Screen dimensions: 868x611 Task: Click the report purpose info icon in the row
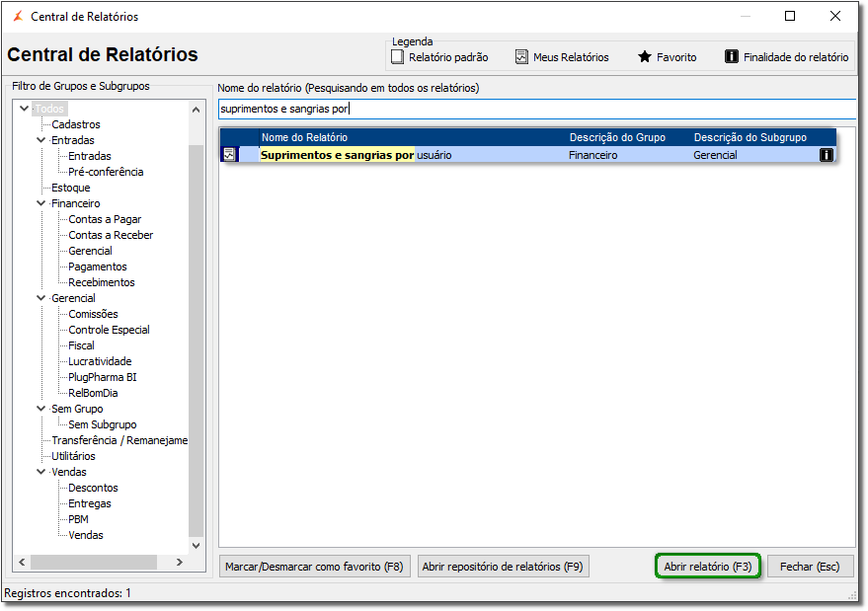click(x=826, y=155)
